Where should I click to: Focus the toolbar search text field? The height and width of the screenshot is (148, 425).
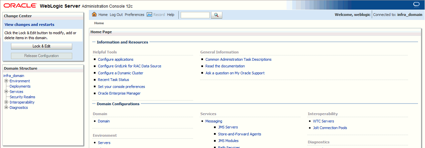195,15
